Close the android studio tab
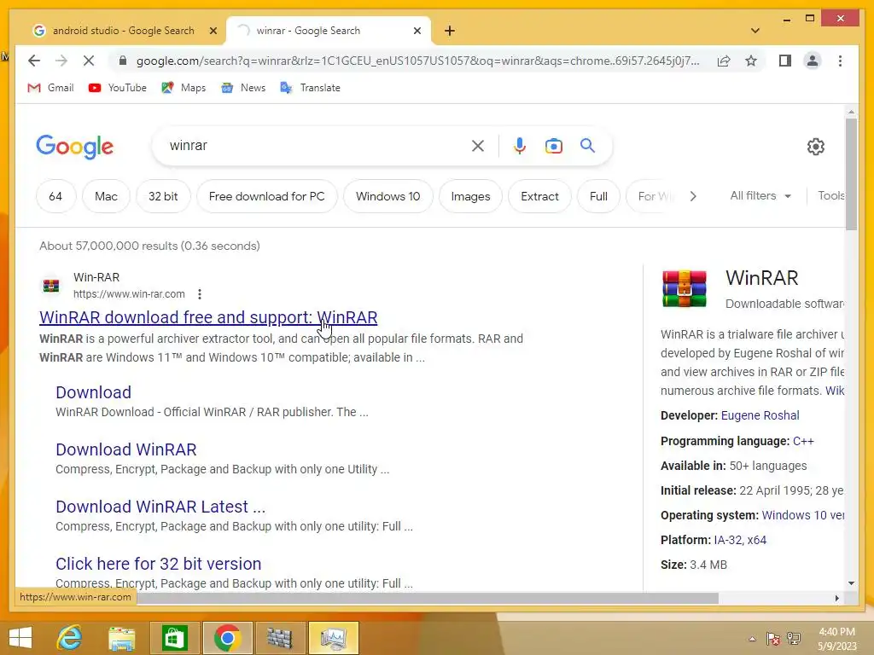Image resolution: width=874 pixels, height=655 pixels. click(x=213, y=32)
